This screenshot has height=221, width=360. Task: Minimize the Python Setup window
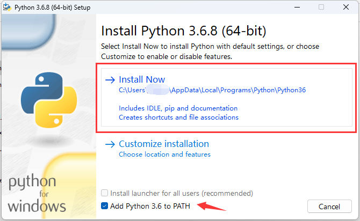point(297,7)
